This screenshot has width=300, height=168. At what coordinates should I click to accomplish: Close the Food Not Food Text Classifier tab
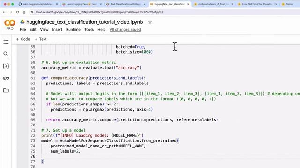click(x=276, y=4)
